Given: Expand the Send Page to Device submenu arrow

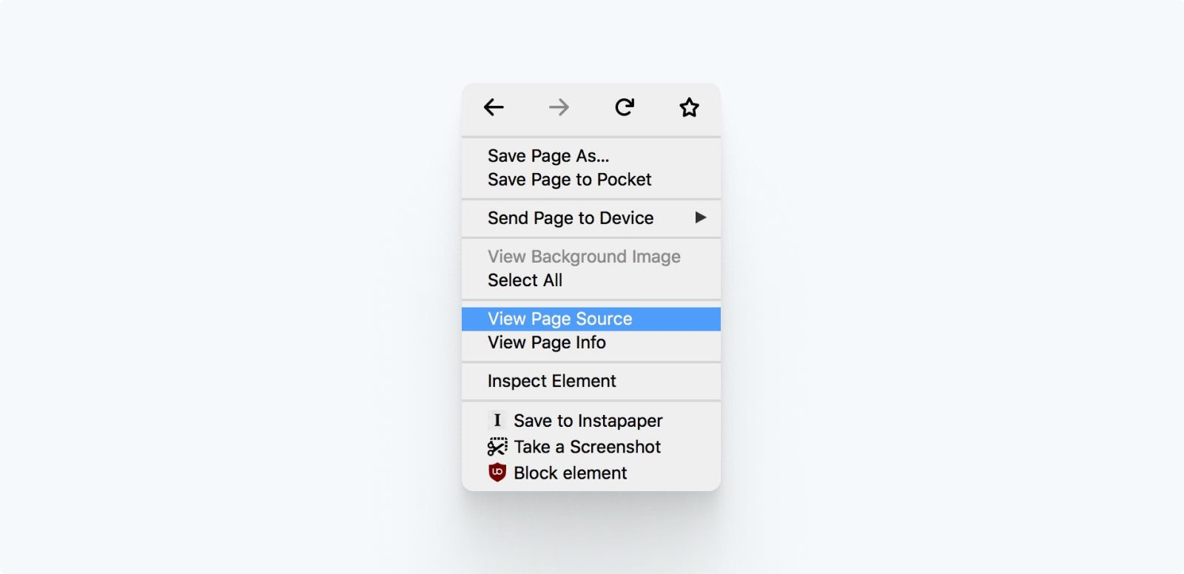Looking at the screenshot, I should click(700, 217).
